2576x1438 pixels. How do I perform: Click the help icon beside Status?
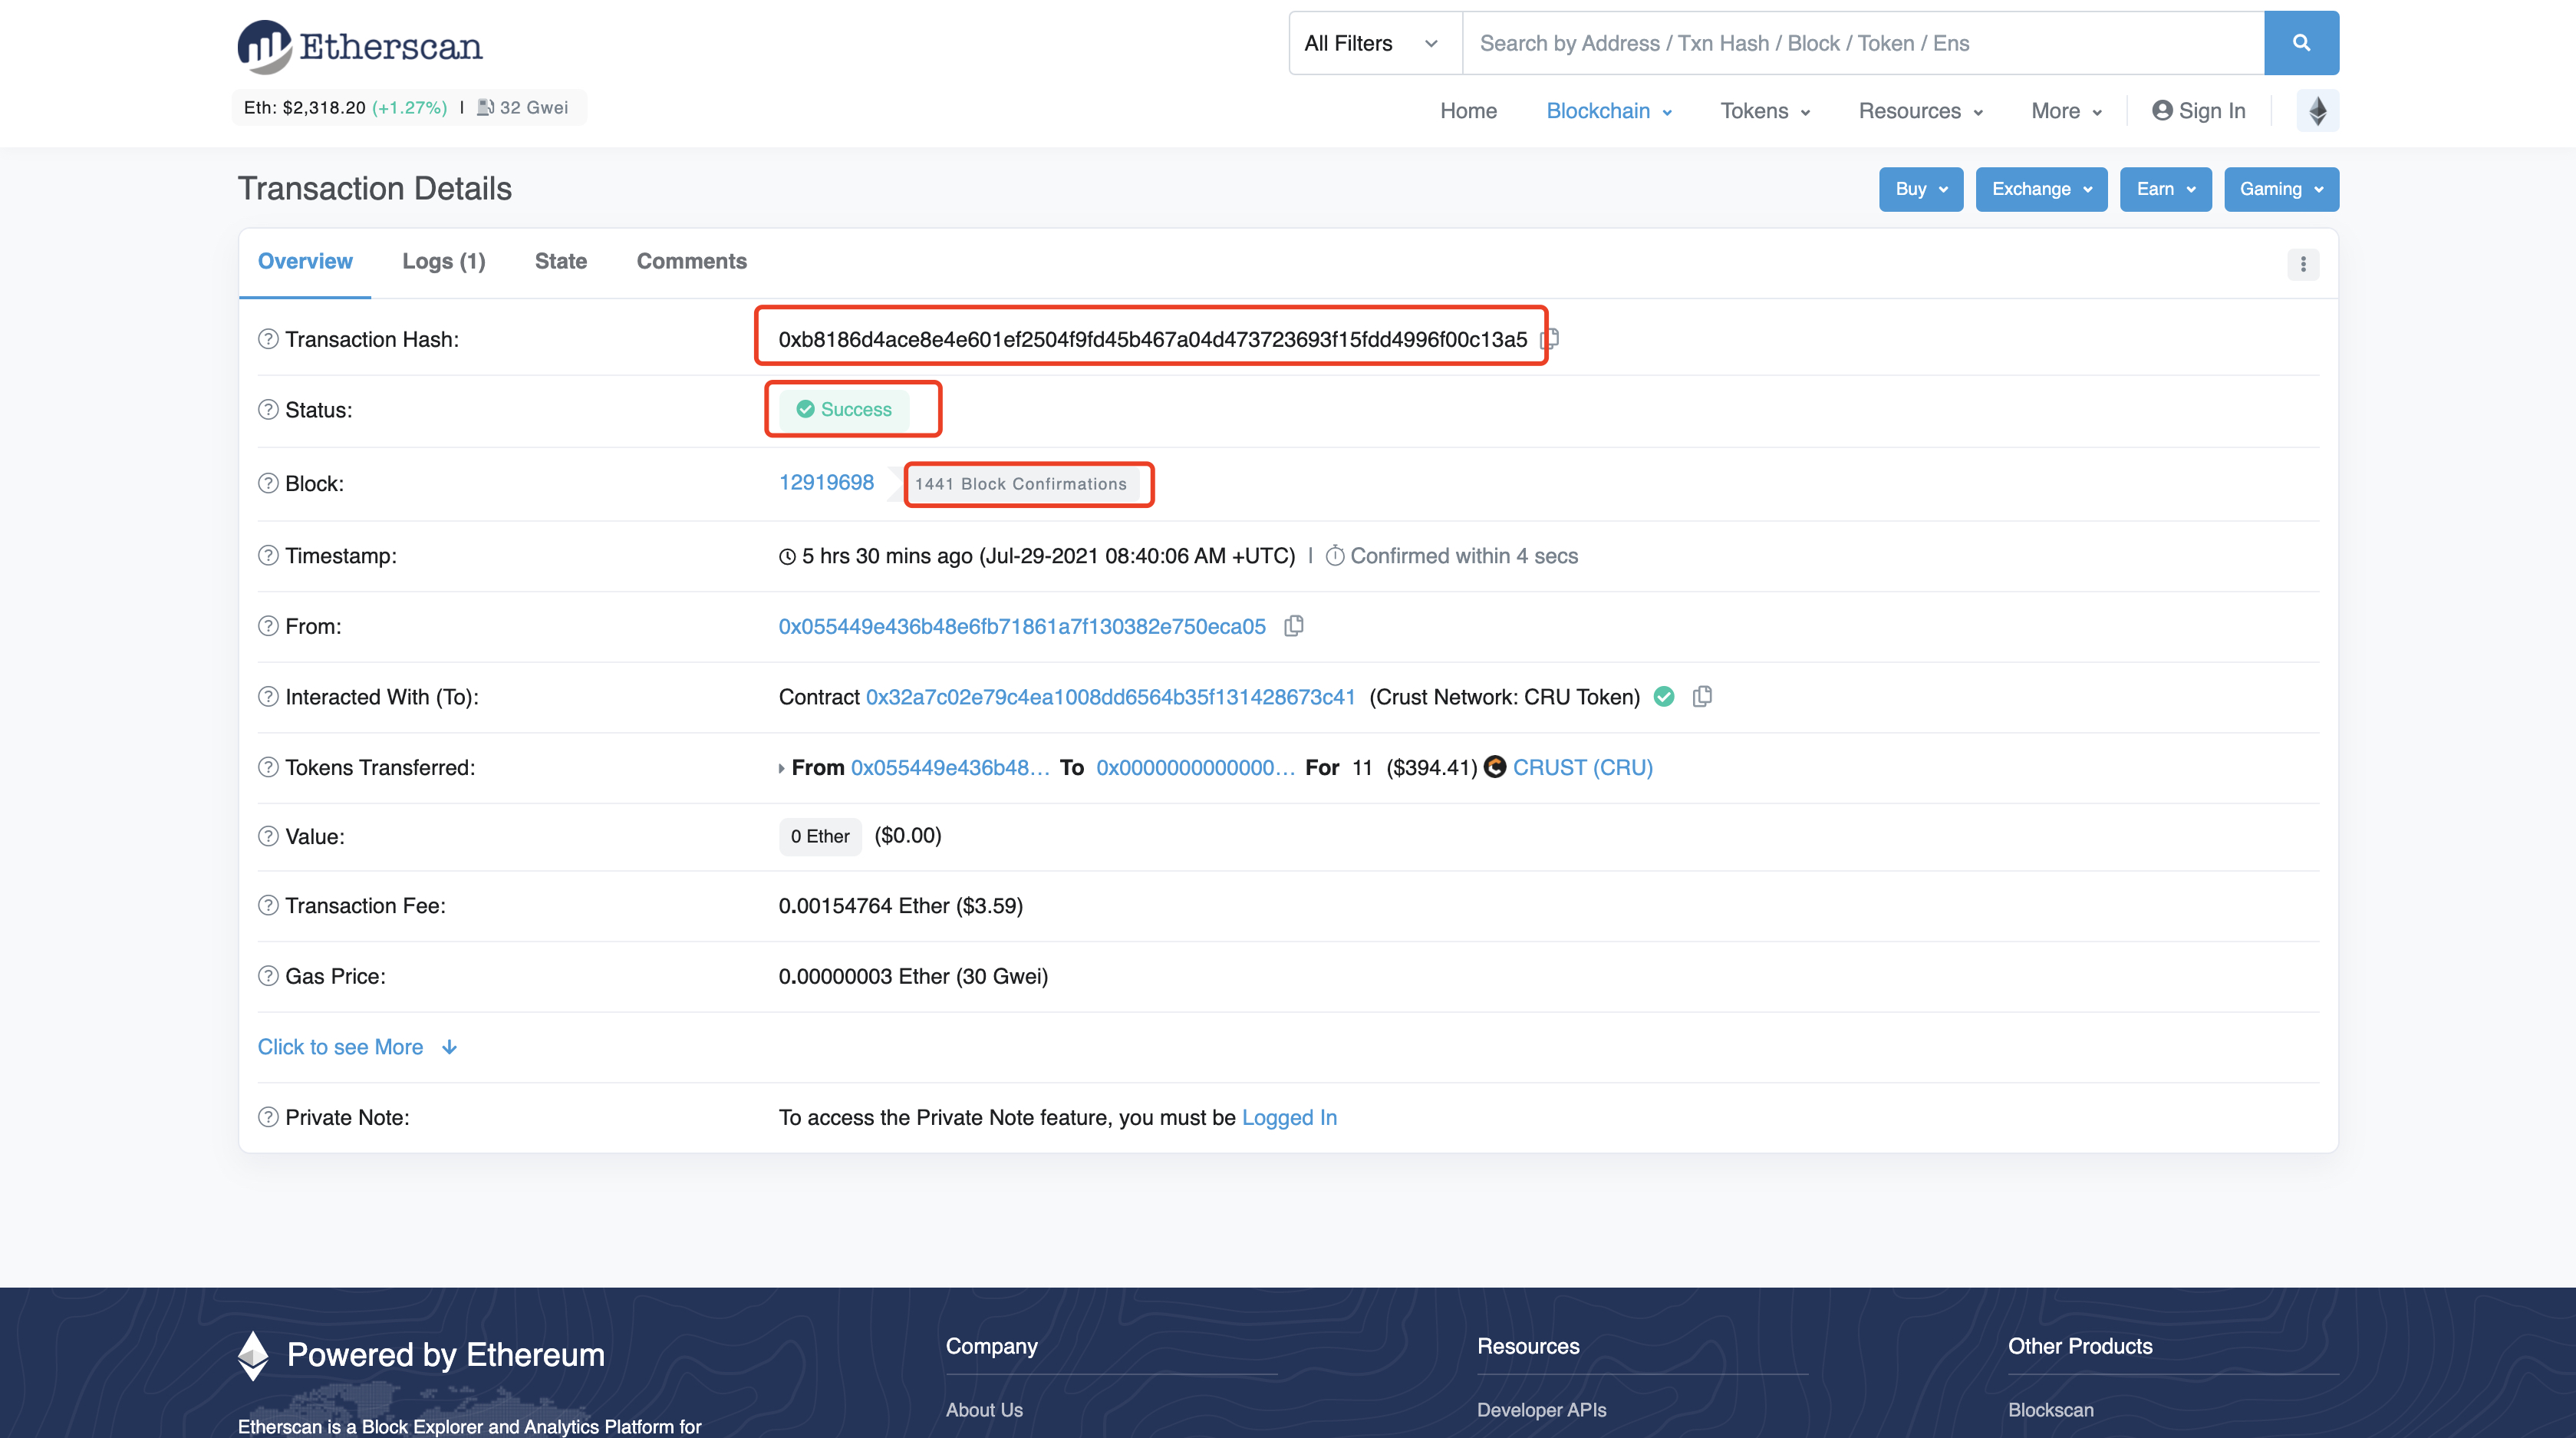pos(268,410)
